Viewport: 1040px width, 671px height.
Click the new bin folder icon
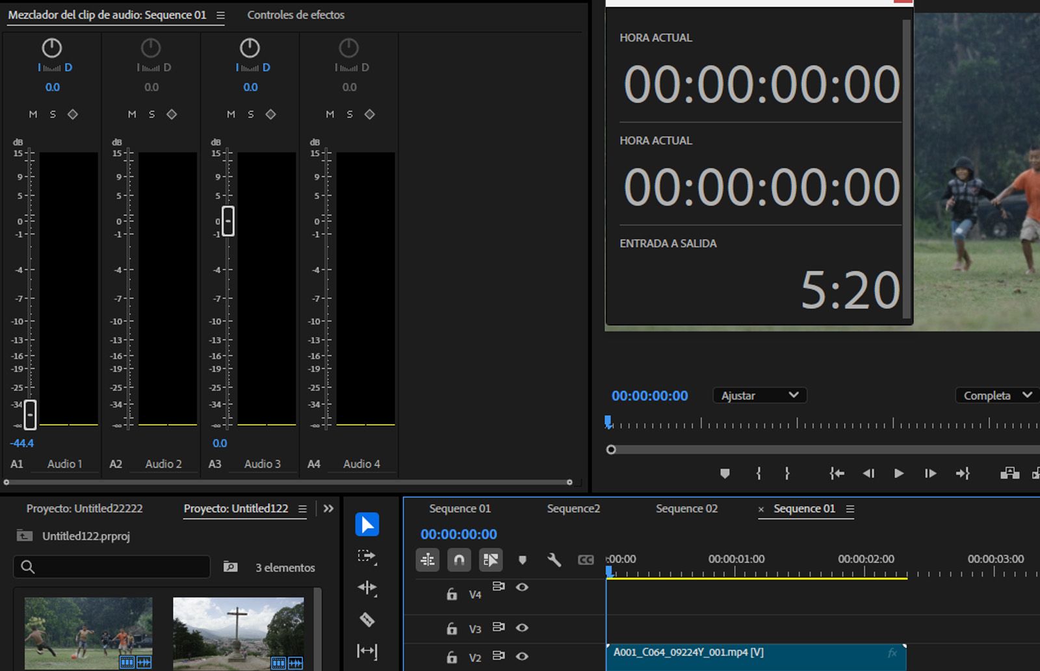coord(230,567)
